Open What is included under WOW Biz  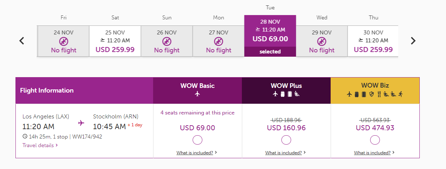(x=374, y=153)
